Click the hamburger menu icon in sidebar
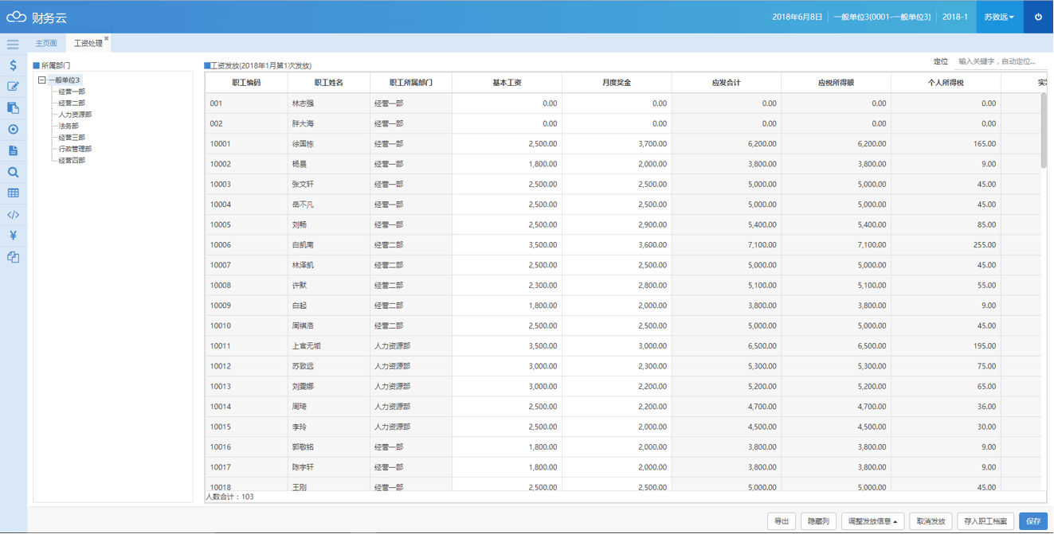 13,45
